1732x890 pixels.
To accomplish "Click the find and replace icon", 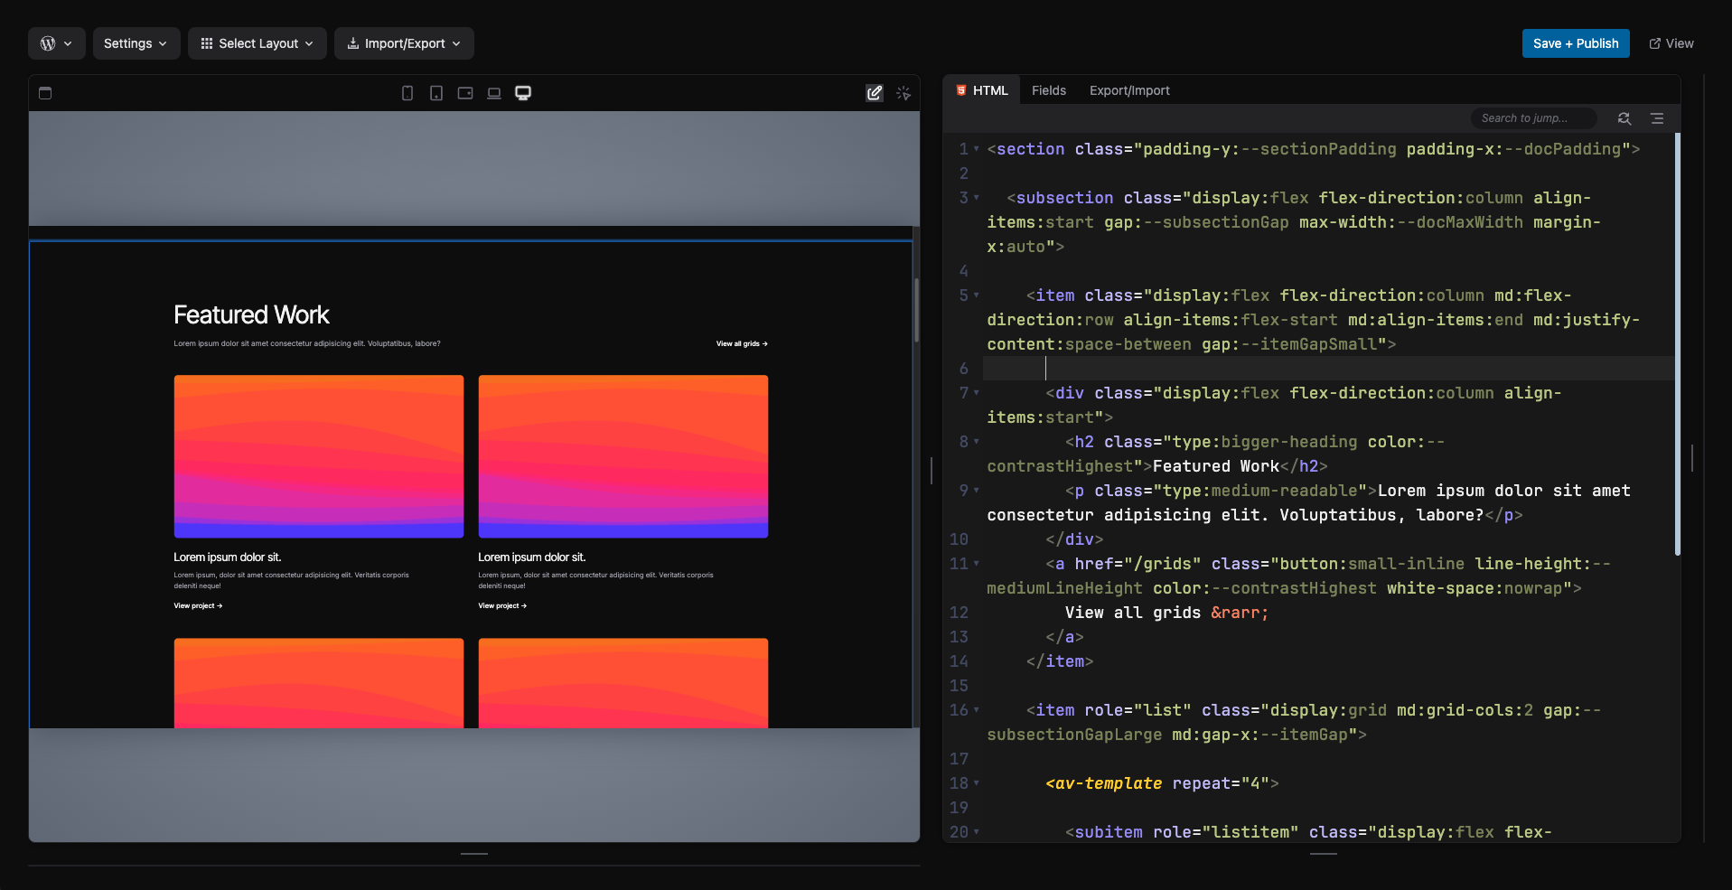I will click(x=1624, y=118).
